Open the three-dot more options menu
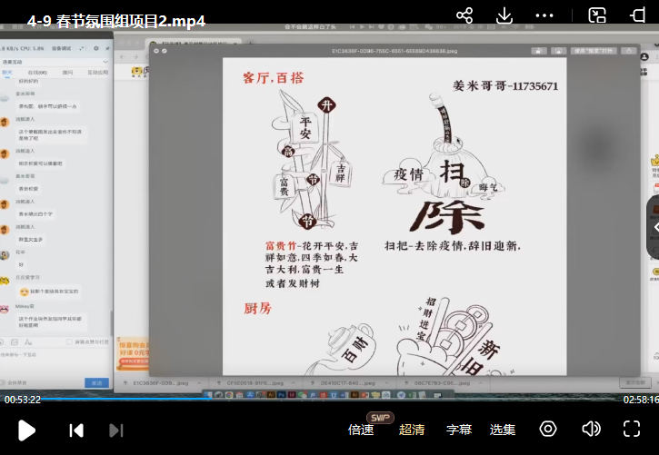 pyautogui.click(x=545, y=15)
